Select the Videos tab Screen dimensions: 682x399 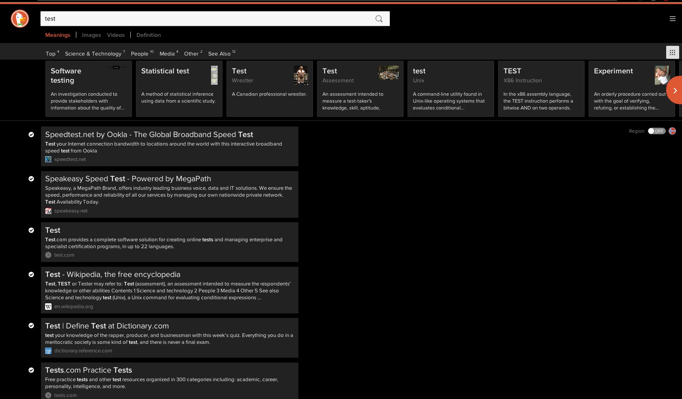point(116,35)
